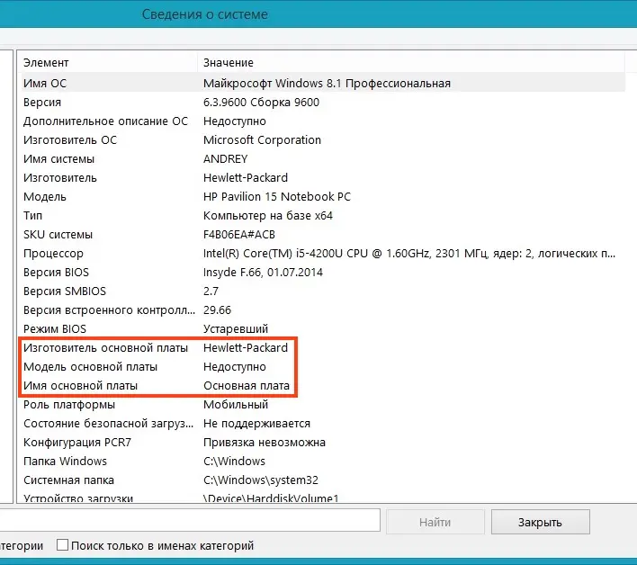Screen dimensions: 637x565
Task: Select Дополнительное описание ОС row
Action: coord(321,121)
